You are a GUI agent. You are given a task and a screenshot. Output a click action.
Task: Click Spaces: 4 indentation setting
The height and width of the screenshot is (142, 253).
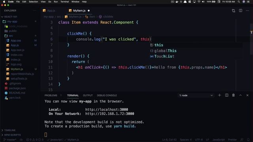pos(186,140)
